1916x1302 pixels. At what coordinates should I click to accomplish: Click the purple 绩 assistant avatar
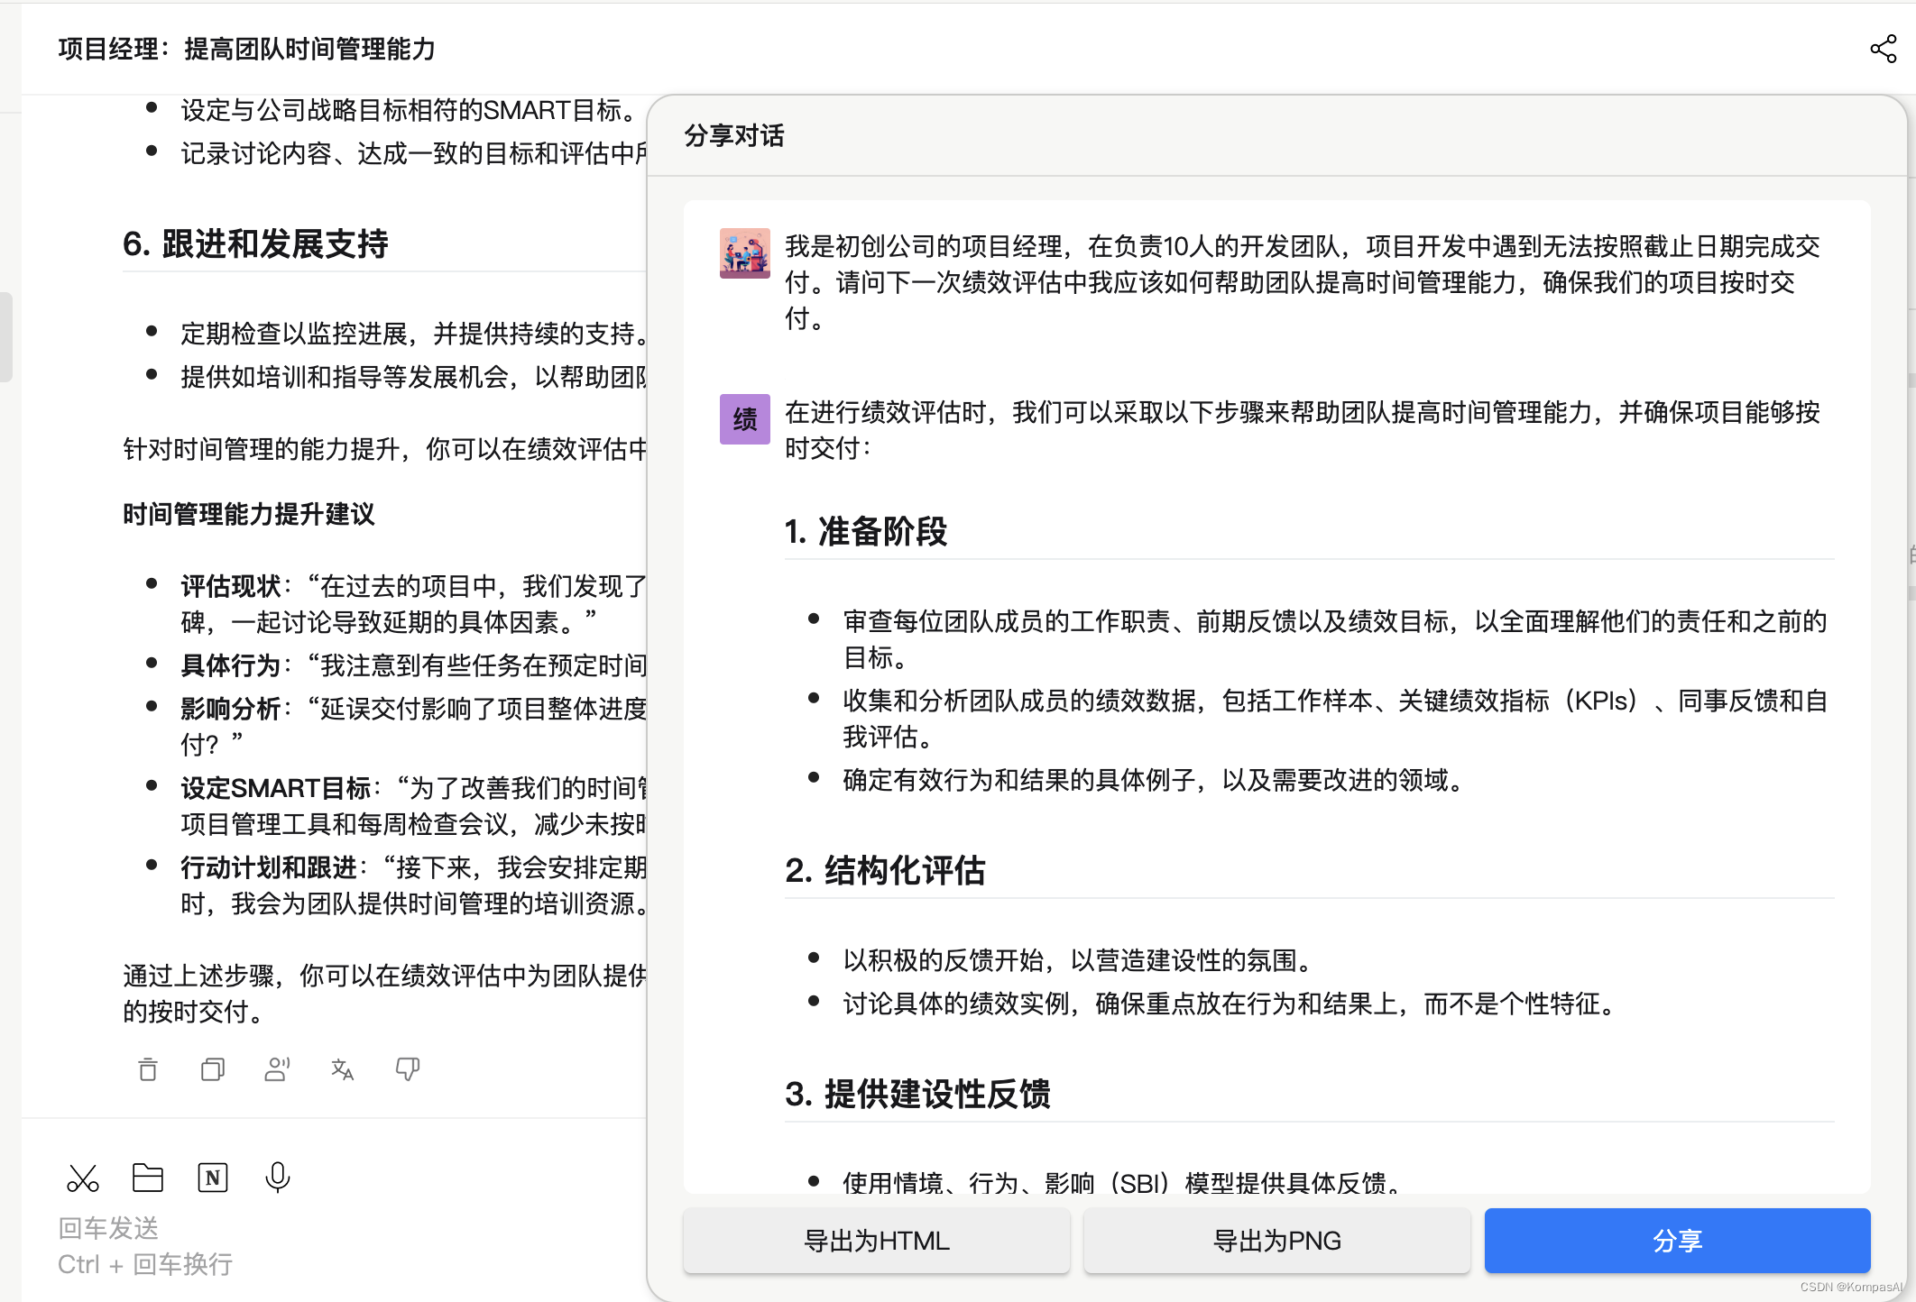pyautogui.click(x=745, y=419)
